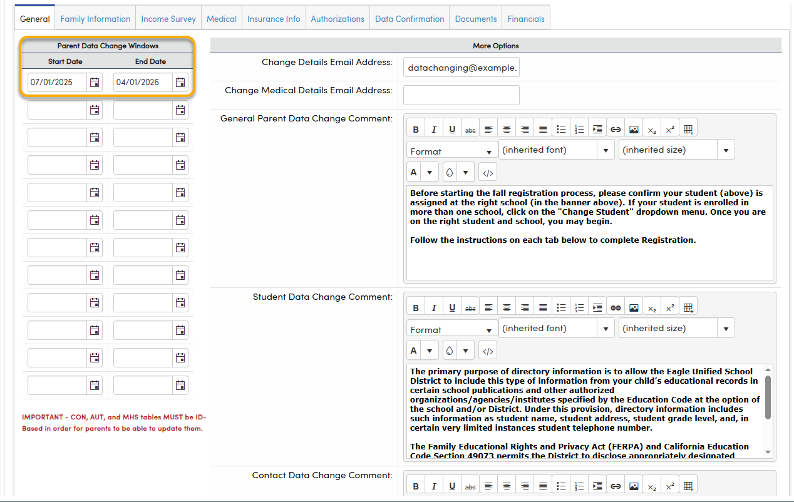The width and height of the screenshot is (794, 502).
Task: Align text right in General Parent comment editor
Action: tap(525, 129)
